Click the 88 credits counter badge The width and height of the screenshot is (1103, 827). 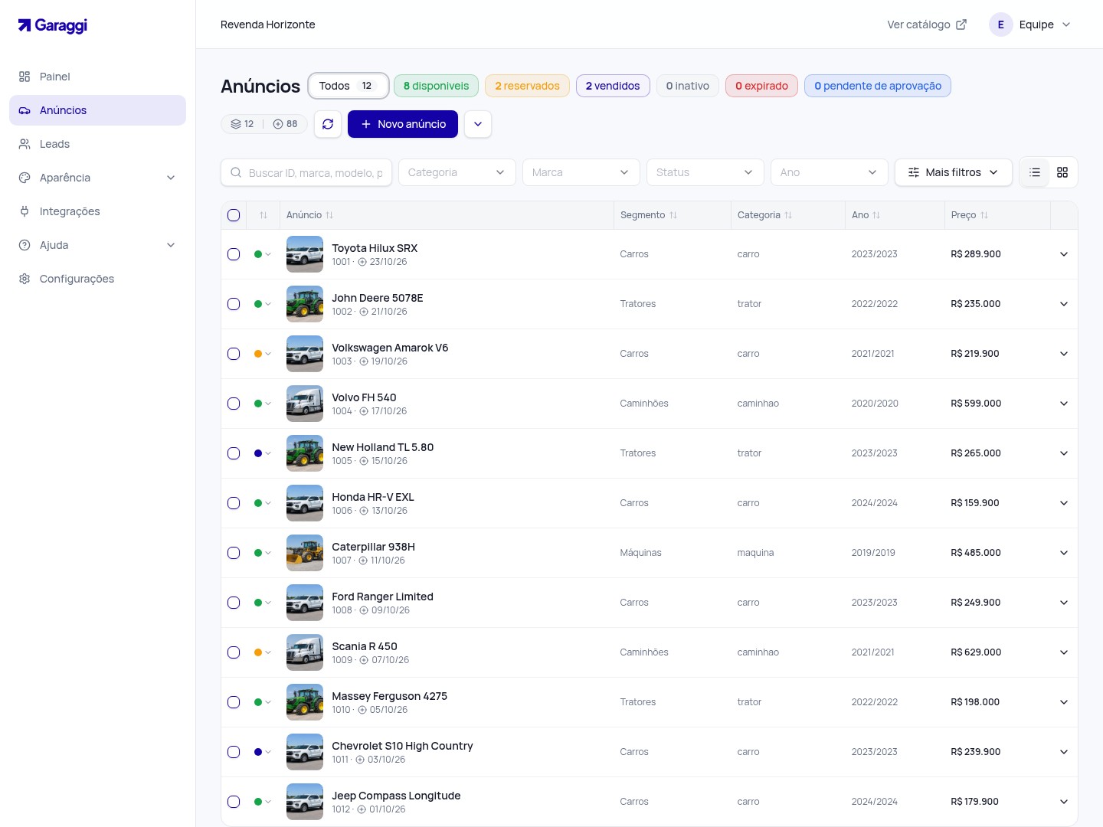(286, 124)
